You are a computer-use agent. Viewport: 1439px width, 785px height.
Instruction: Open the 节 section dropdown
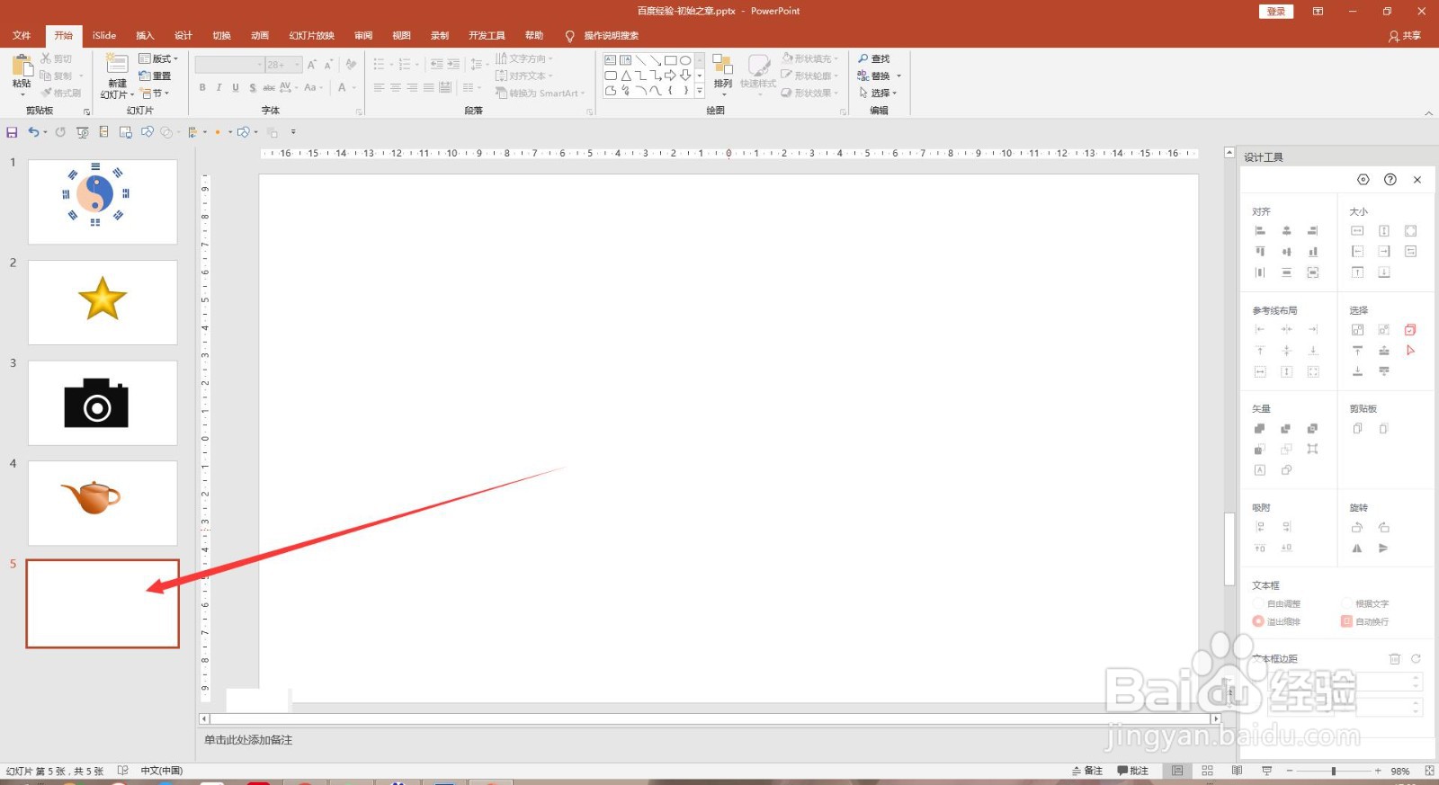pos(155,94)
